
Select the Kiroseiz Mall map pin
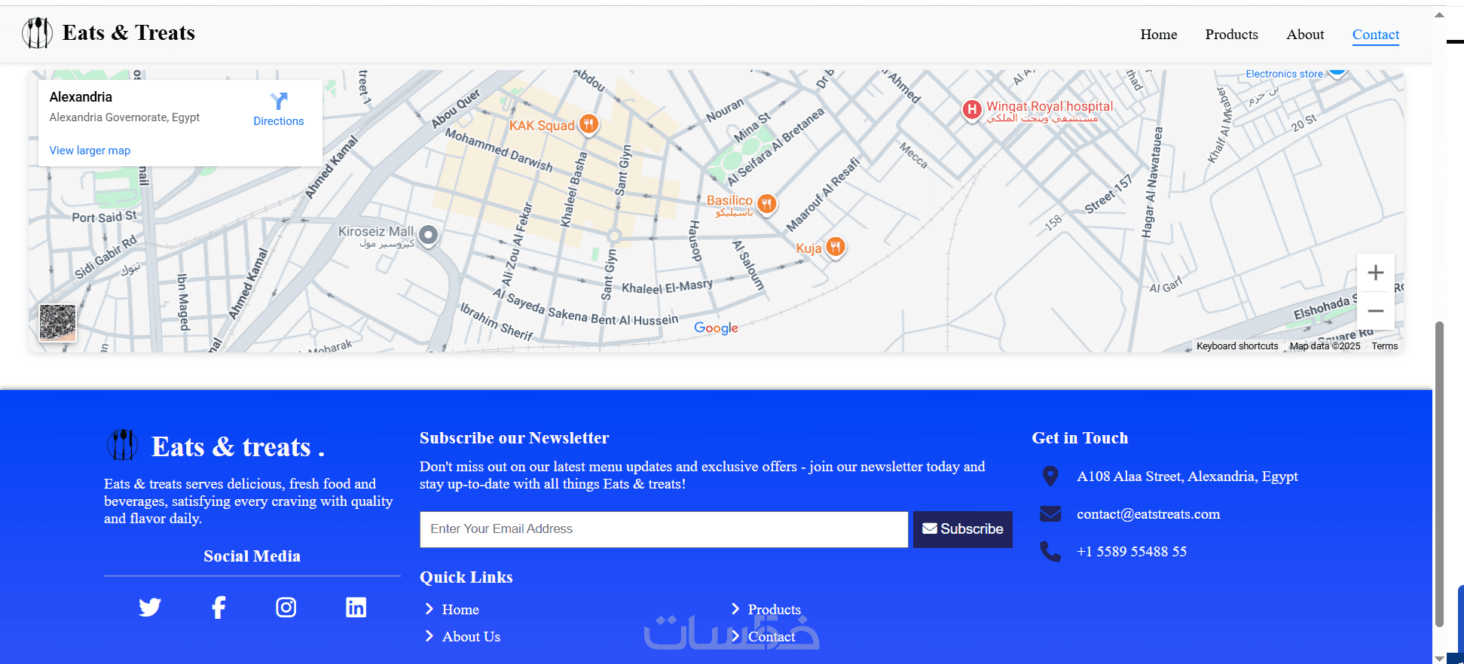428,235
